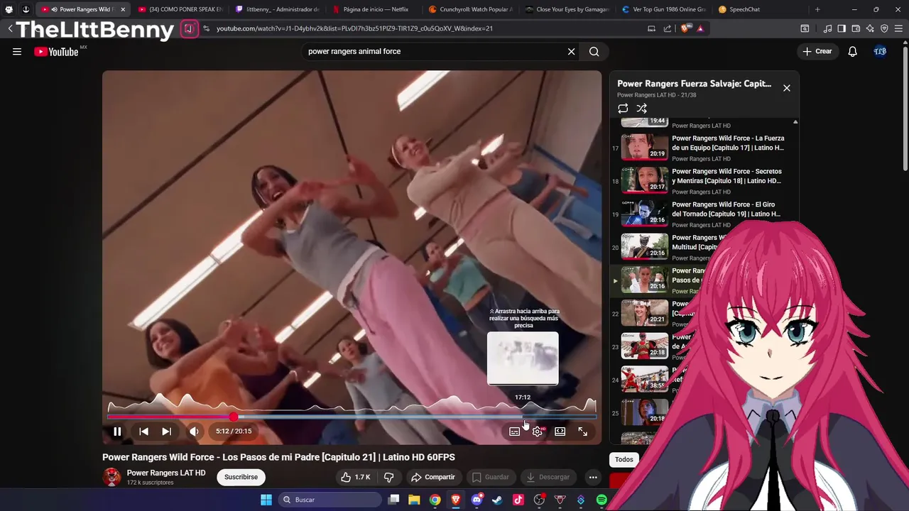Run search with magnifier button
This screenshot has width=909, height=511.
click(594, 51)
